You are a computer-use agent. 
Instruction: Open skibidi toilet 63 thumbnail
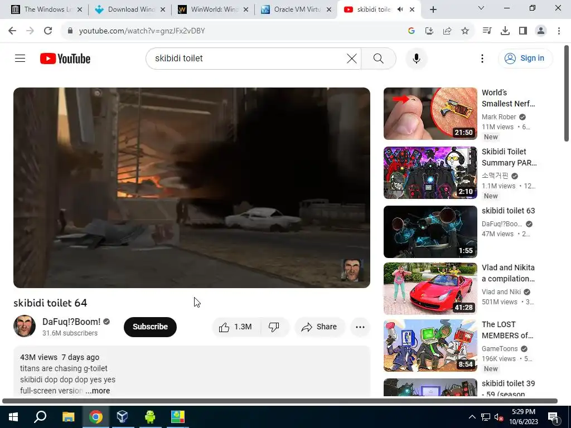(430, 231)
